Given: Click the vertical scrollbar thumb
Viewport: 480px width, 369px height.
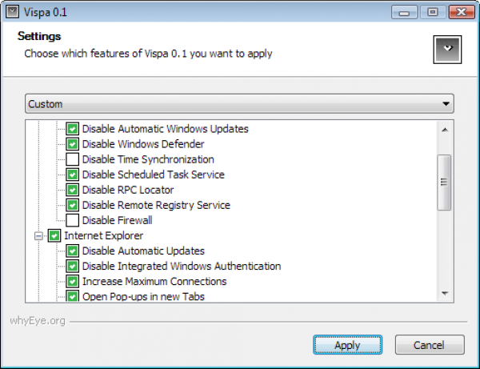Looking at the screenshot, I should point(445,182).
